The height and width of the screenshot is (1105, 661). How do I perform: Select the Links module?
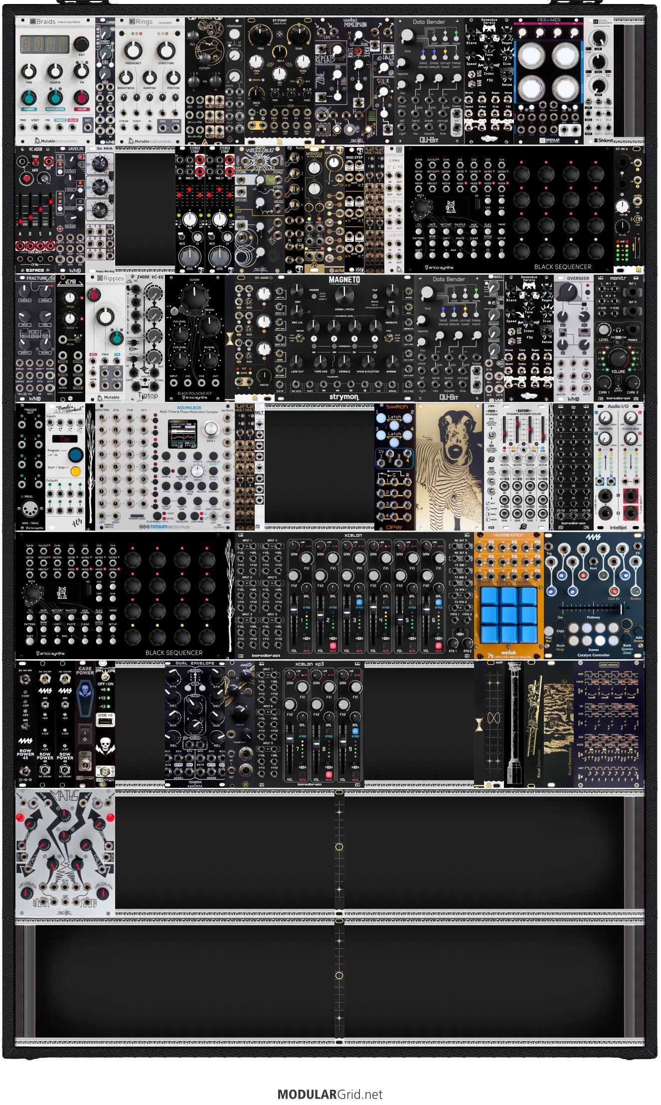[x=394, y=209]
